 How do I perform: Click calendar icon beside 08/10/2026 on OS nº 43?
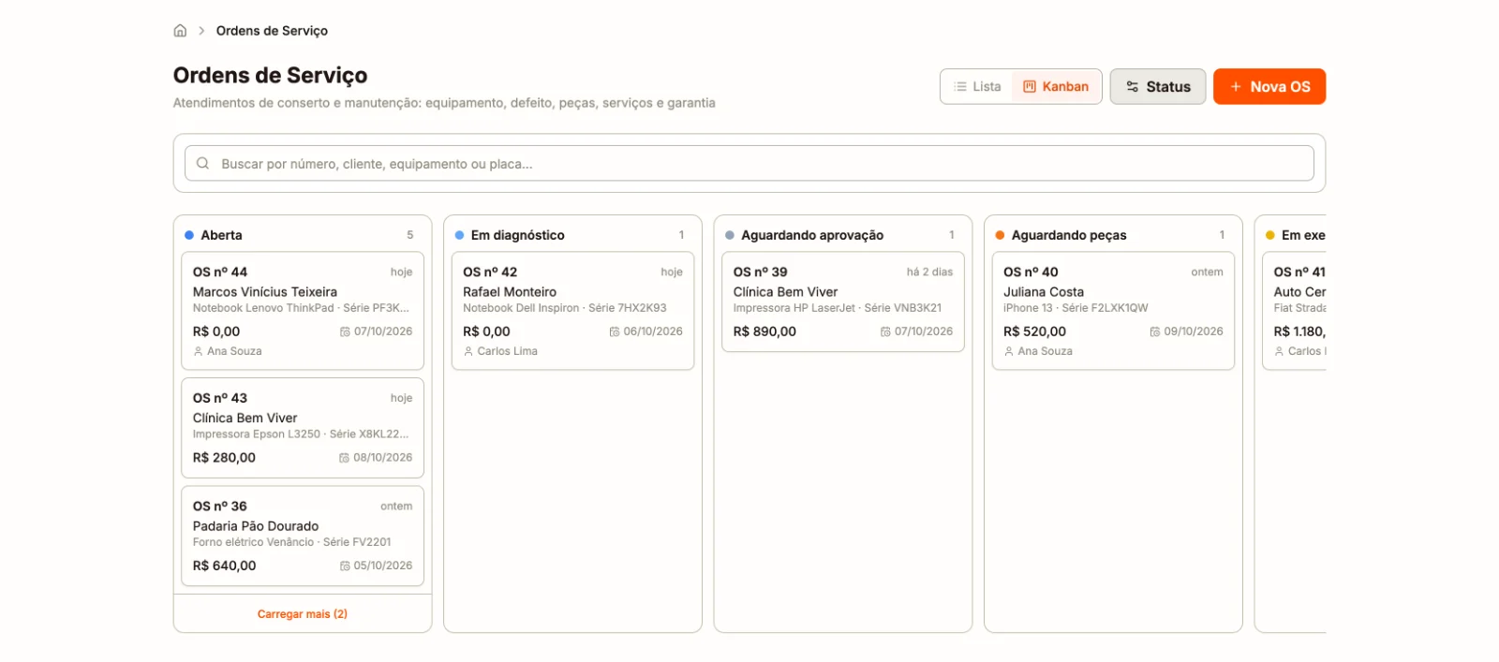tap(344, 458)
